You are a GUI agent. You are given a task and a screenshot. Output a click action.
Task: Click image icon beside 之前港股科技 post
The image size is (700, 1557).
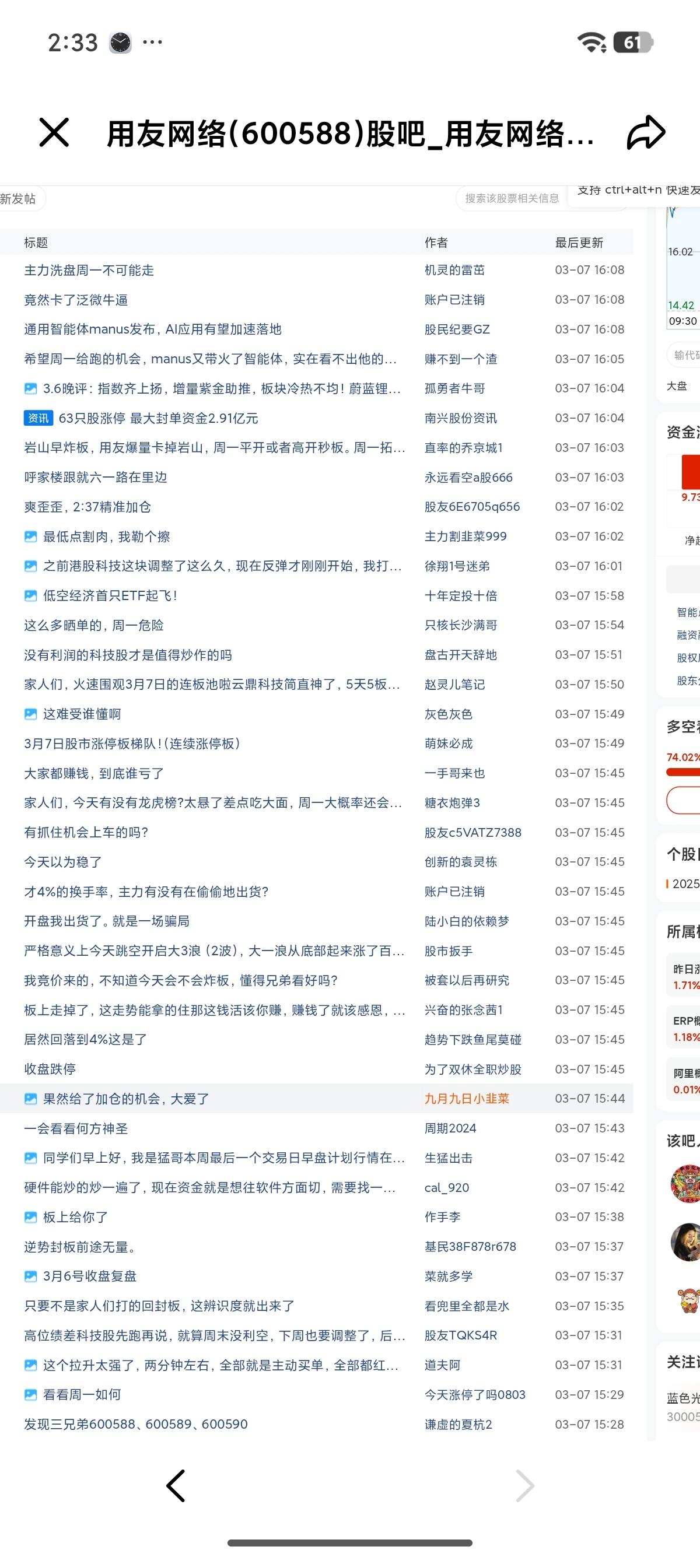pos(30,566)
